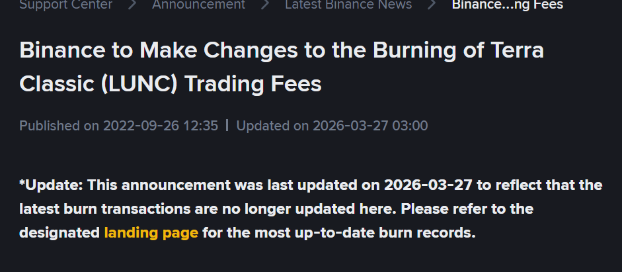
Task: Click chevron after Support Center breadcrumb
Action: [x=132, y=5]
